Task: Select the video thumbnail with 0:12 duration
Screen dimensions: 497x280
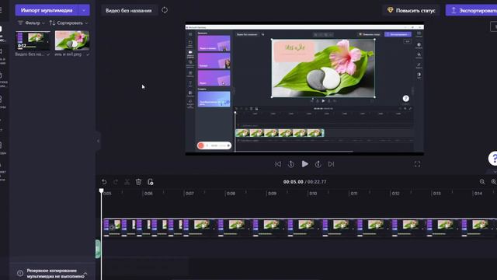Action: click(x=33, y=40)
